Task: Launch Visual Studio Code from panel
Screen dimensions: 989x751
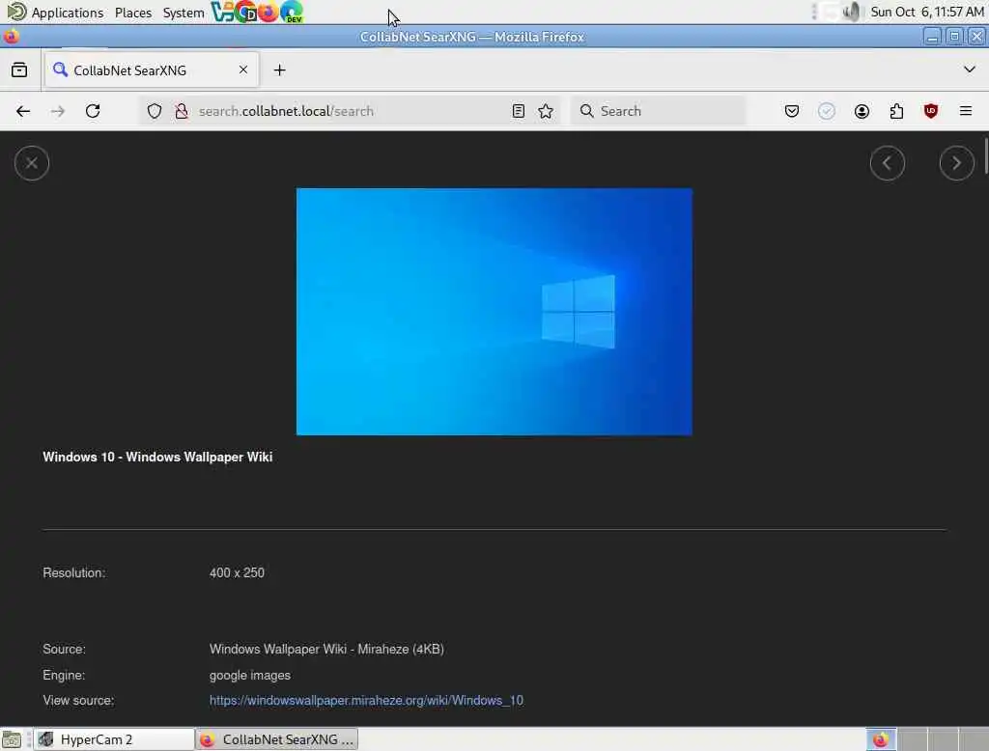Action: click(221, 12)
